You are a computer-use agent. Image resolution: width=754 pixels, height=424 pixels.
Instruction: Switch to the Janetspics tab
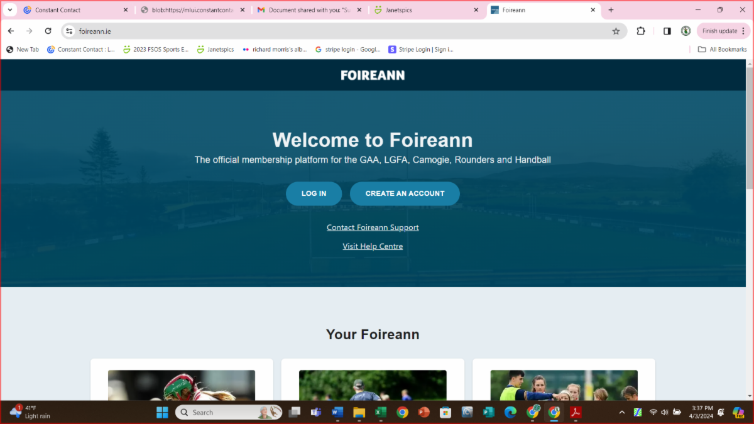[427, 10]
